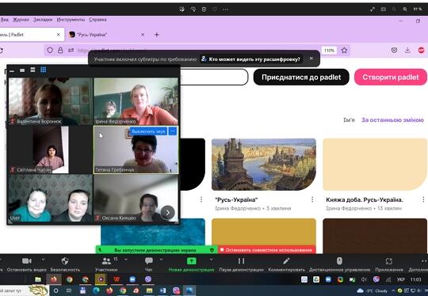The width and height of the screenshot is (428, 296).
Task: Open the Zoom Chat icon
Action: [x=149, y=261]
